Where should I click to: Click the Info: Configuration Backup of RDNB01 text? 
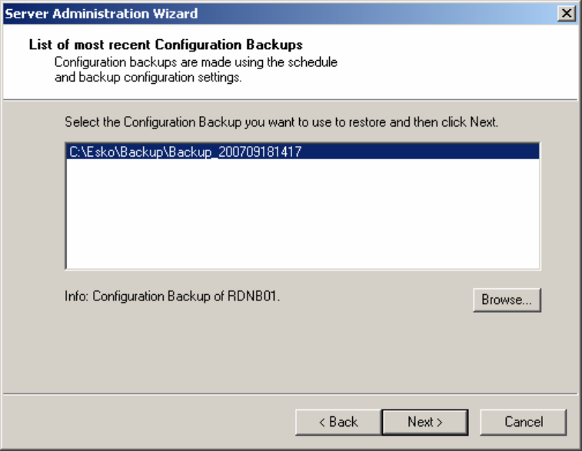[x=172, y=295]
